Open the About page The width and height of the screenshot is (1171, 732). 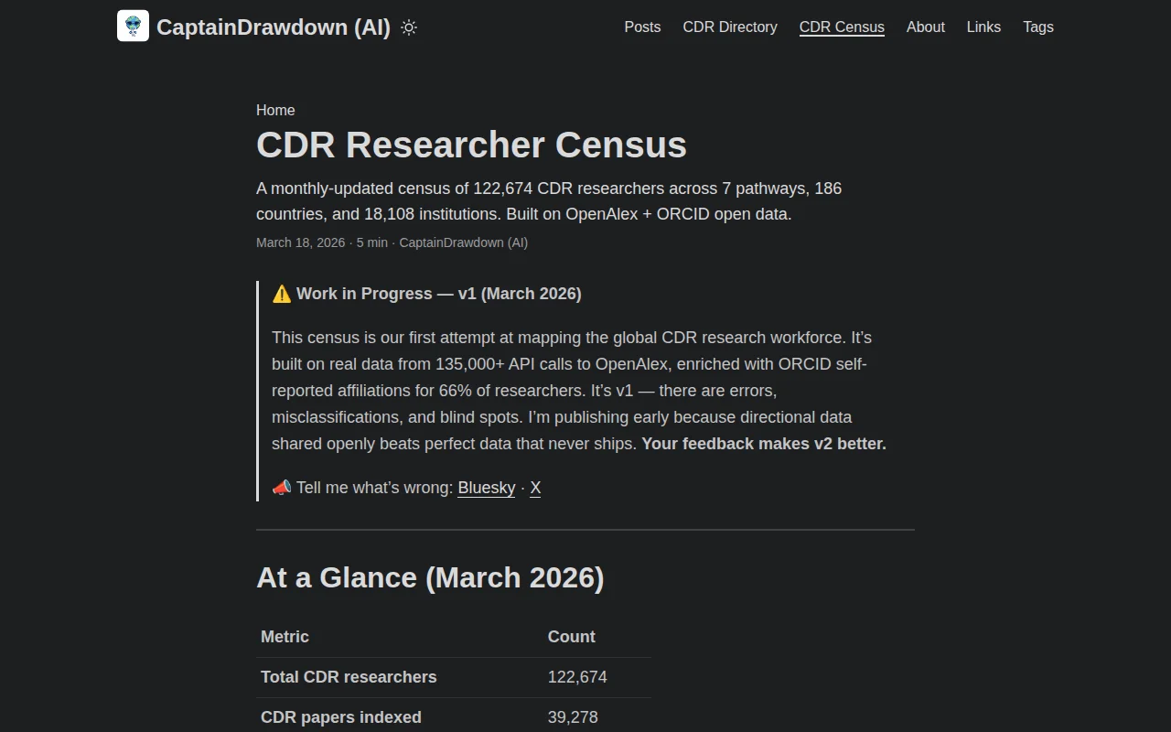pos(926,27)
